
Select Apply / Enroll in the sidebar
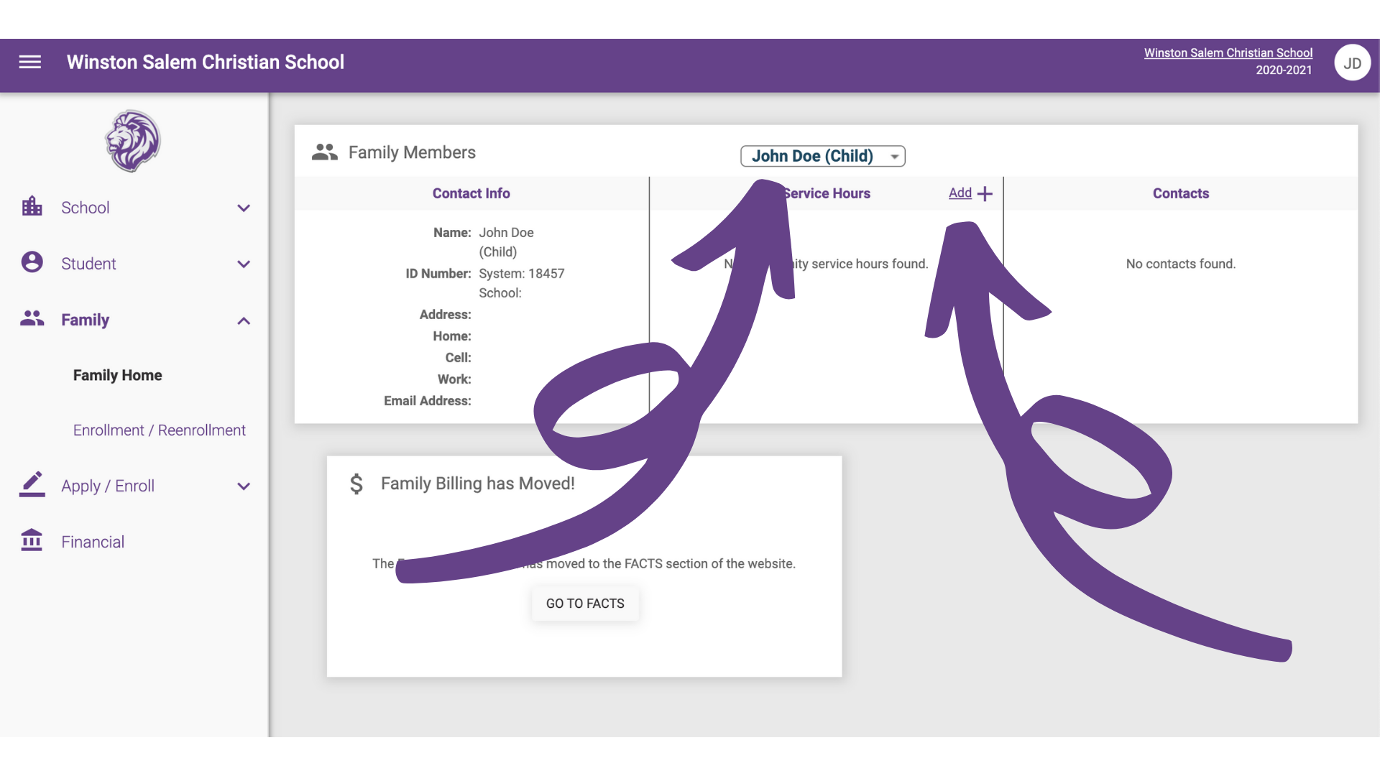point(108,486)
